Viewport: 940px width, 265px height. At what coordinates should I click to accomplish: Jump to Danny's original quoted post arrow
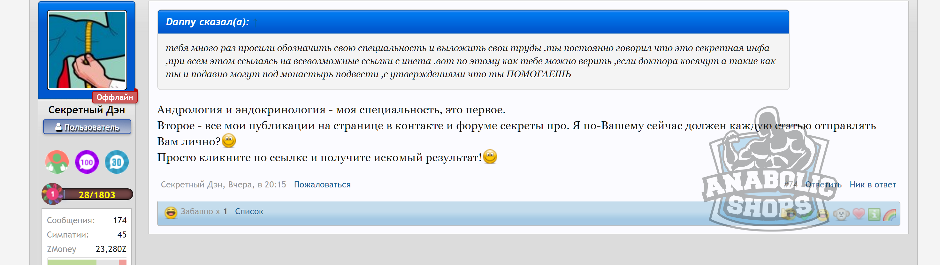point(255,22)
